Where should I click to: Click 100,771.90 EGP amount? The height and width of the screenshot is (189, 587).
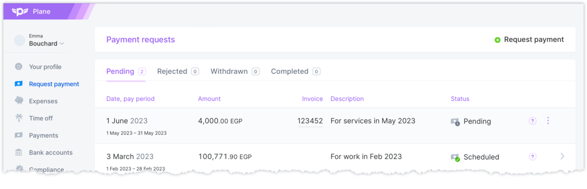click(225, 157)
